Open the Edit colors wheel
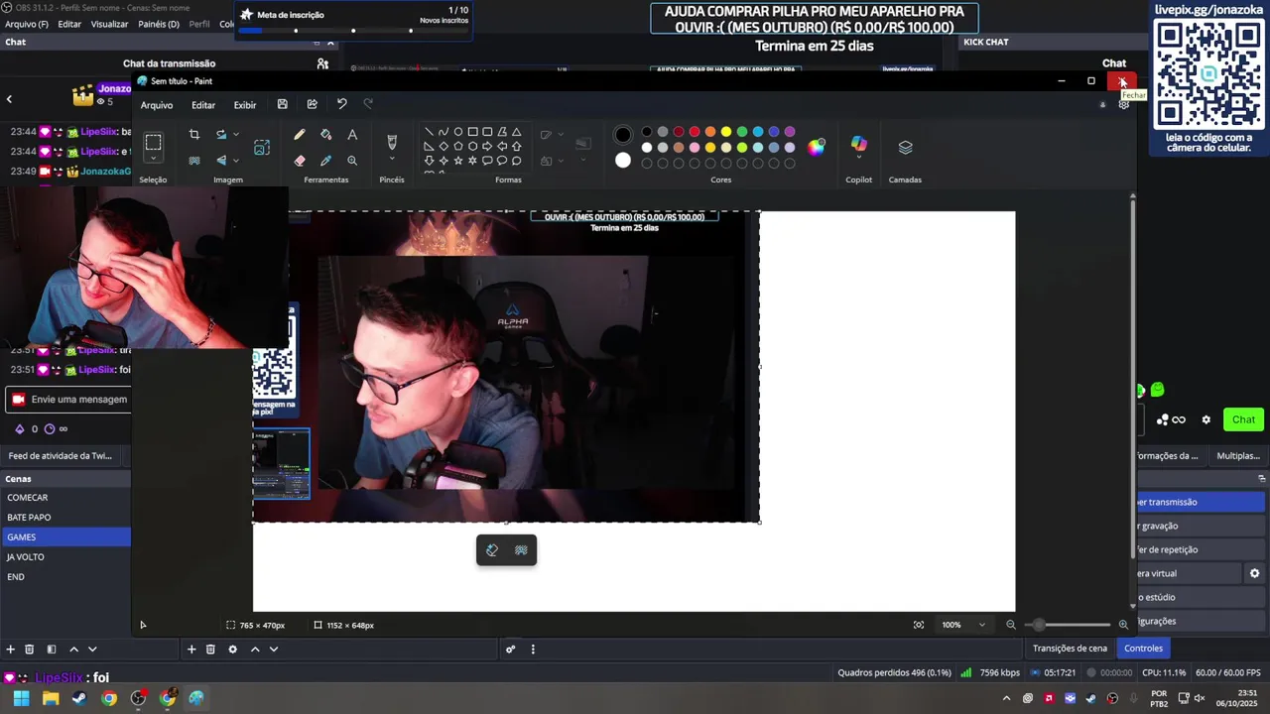This screenshot has width=1270, height=714. tap(816, 147)
